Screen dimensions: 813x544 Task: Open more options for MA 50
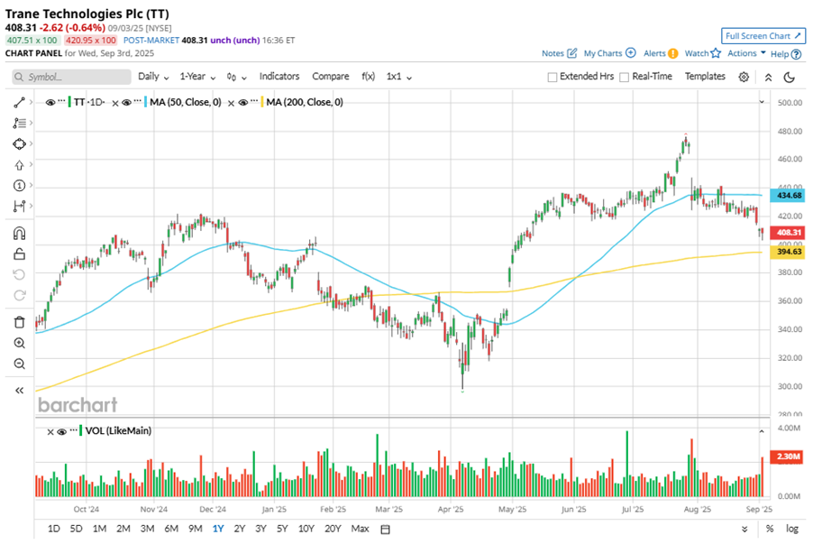click(x=137, y=99)
